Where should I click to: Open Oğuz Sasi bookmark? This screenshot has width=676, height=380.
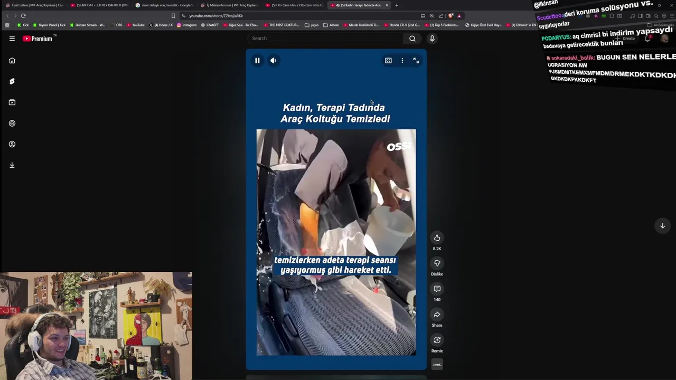click(x=240, y=25)
